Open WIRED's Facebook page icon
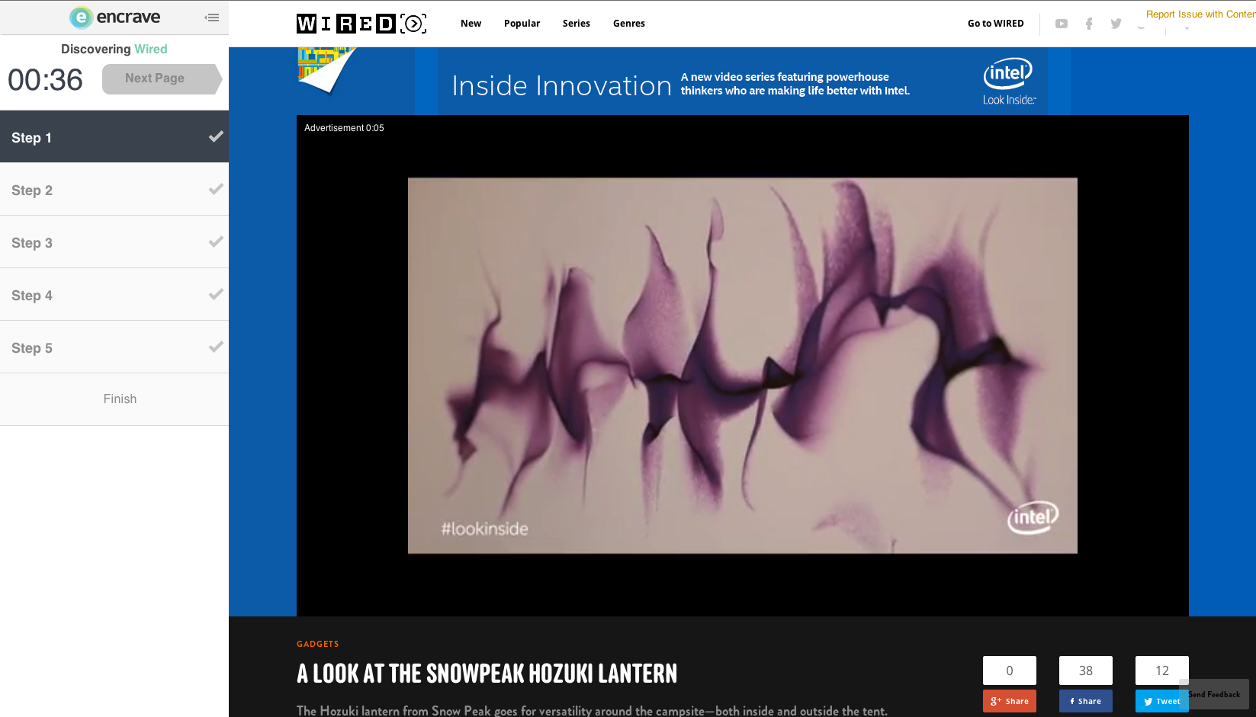Viewport: 1256px width, 717px height. (x=1089, y=24)
